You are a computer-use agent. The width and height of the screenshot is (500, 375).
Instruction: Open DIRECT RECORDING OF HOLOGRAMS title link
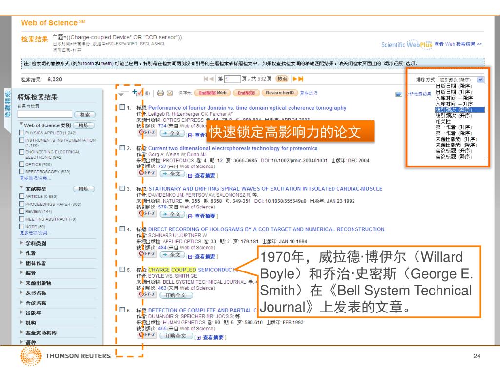point(267,229)
